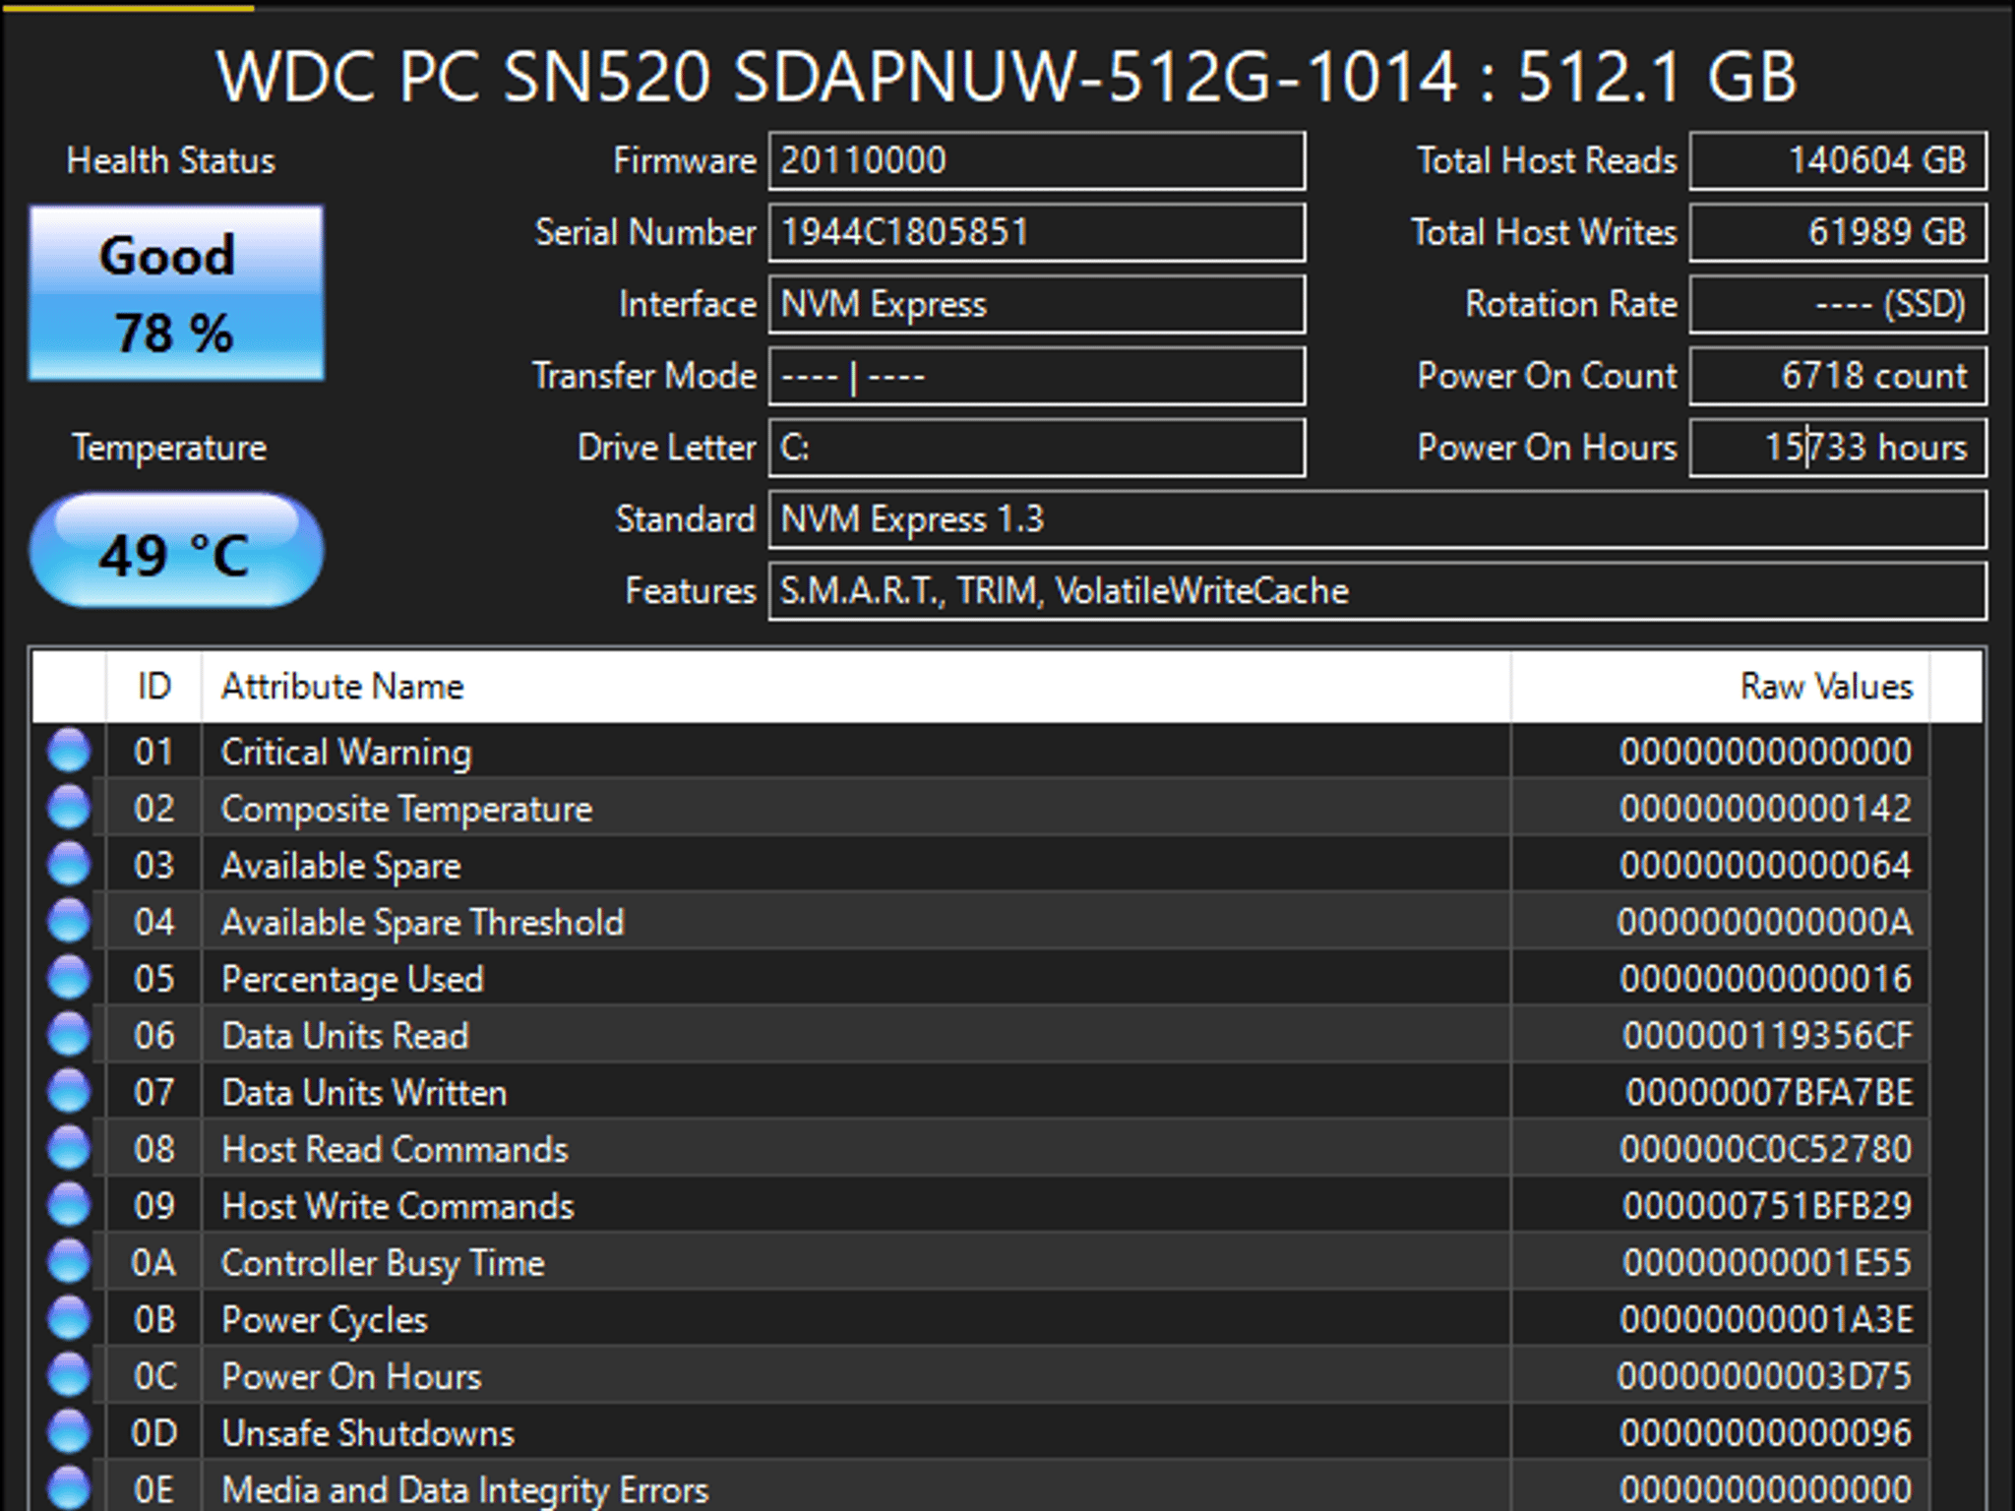This screenshot has width=2015, height=1511.
Task: Click raw value 000000C0C52780
Action: coord(1766,1150)
